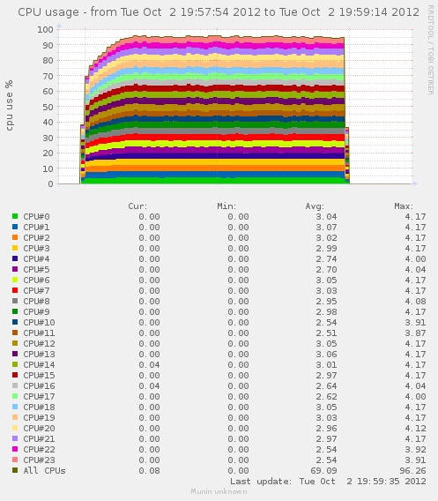This screenshot has width=438, height=501.
Task: Click the blue CPU#1 legend swatch
Action: click(x=15, y=227)
